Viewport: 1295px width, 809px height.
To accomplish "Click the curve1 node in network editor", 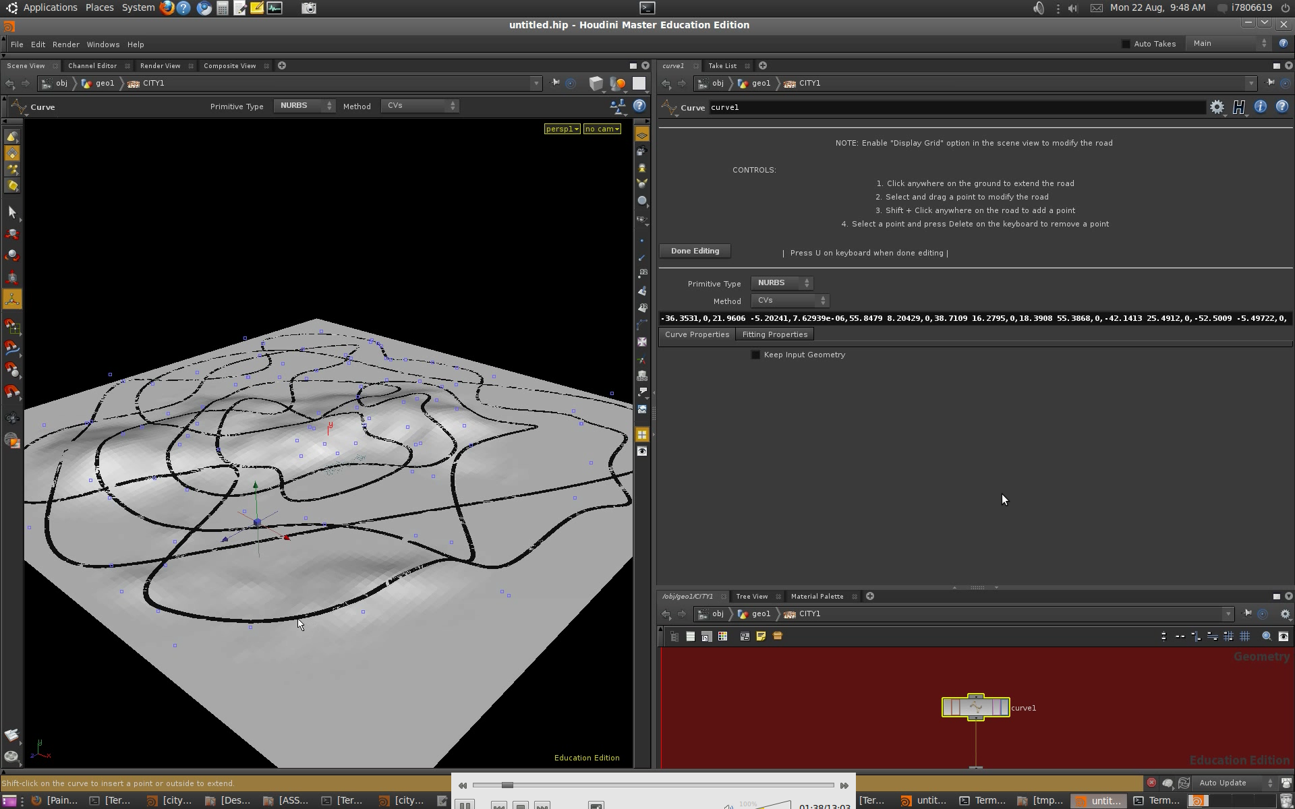I will (x=975, y=707).
